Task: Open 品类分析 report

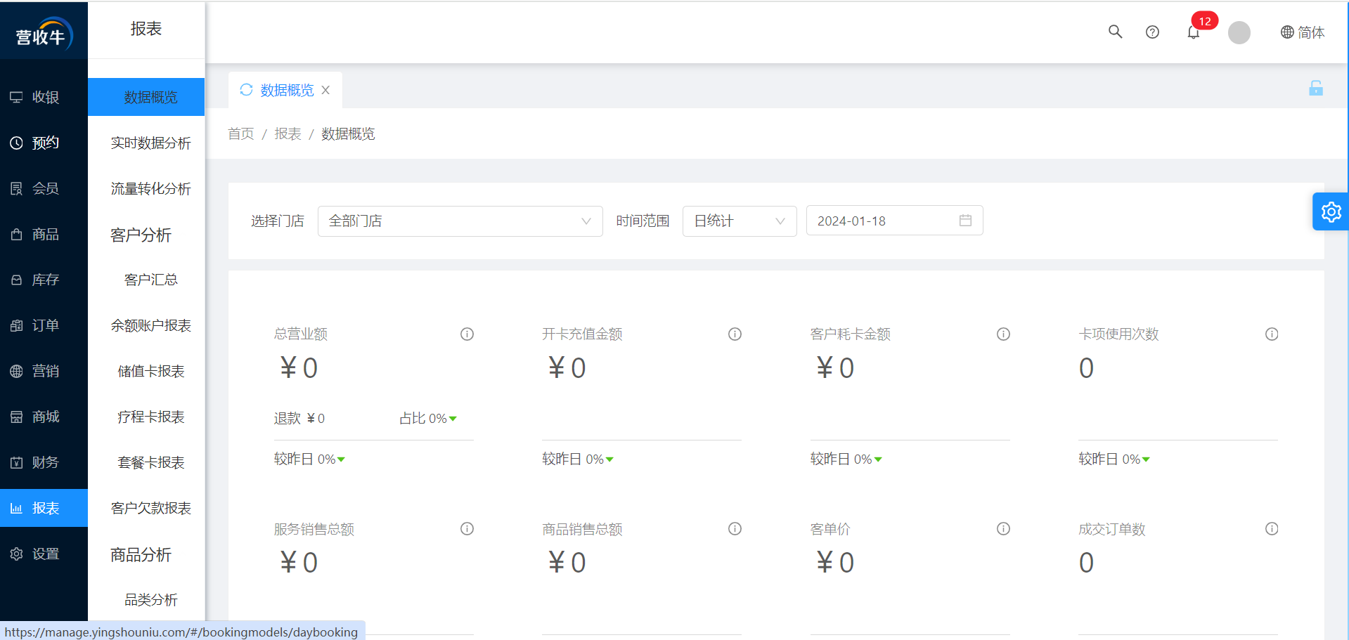Action: [146, 599]
